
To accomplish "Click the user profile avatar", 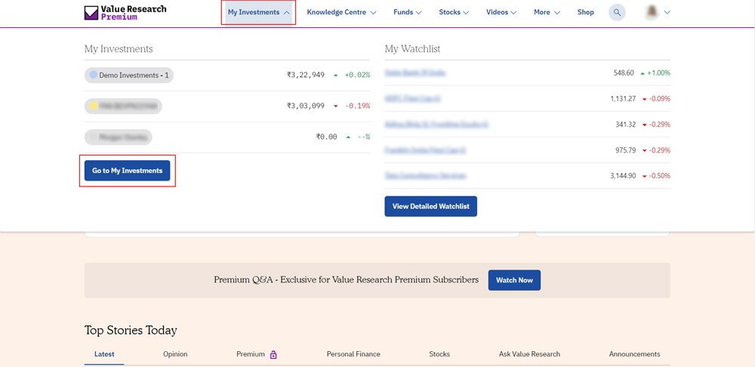I will tap(652, 12).
